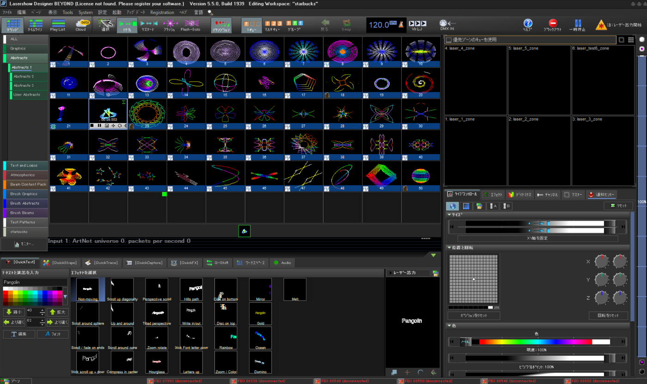This screenshot has height=384, width=647.
Task: Collapse the color section
Action: click(x=449, y=326)
